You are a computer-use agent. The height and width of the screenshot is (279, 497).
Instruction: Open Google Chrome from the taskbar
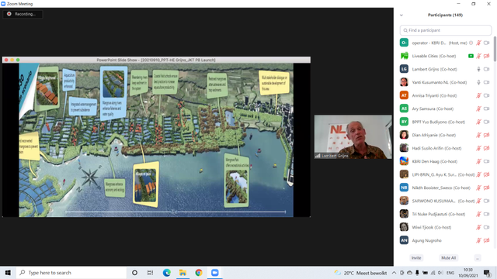199,273
